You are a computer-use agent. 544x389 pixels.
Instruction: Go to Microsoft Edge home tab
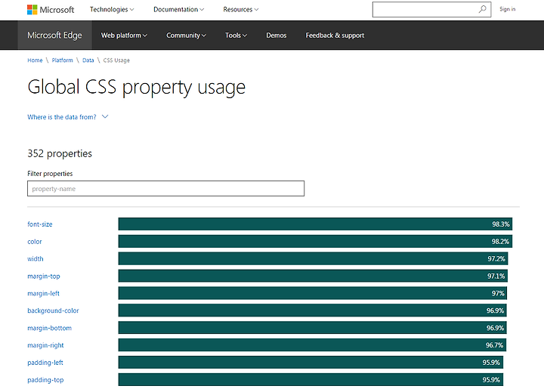coord(54,36)
